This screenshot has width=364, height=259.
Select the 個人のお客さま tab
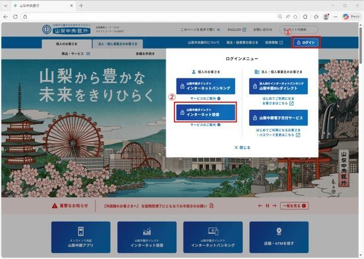pyautogui.click(x=67, y=44)
